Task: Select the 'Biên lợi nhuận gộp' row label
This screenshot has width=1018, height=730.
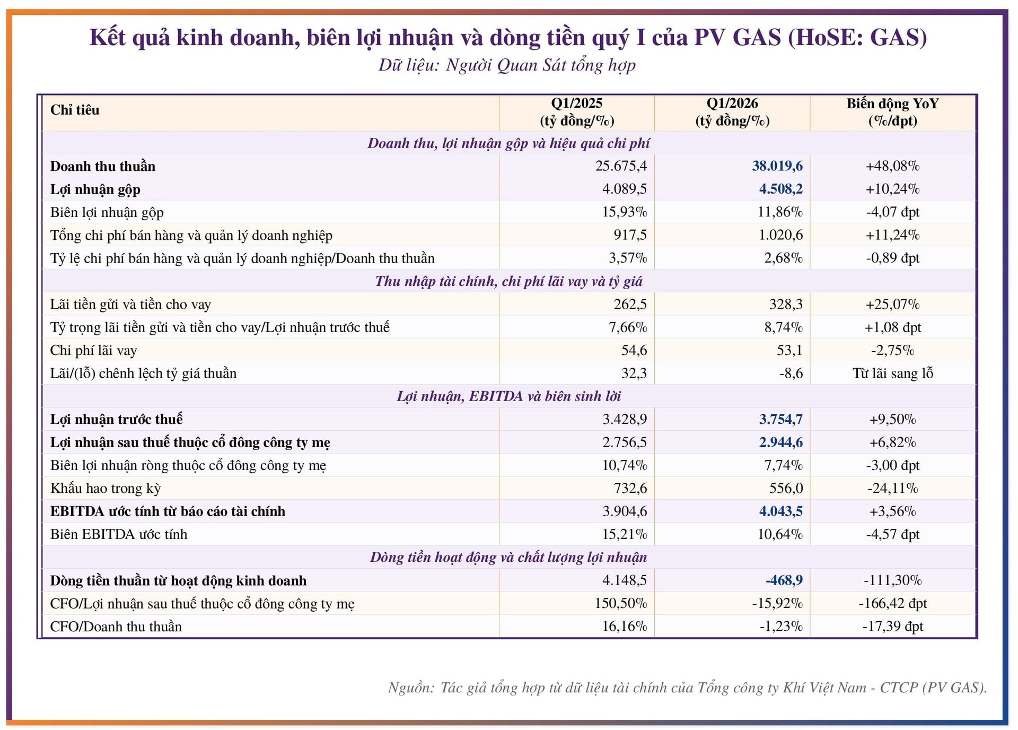Action: click(107, 212)
